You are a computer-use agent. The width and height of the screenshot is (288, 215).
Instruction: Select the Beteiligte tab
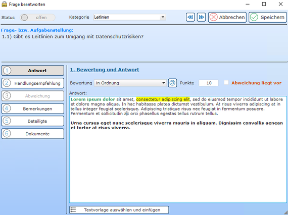pyautogui.click(x=33, y=121)
